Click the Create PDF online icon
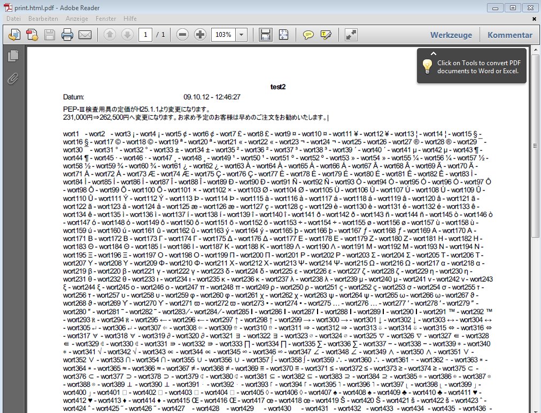The height and width of the screenshot is (413, 541). [32, 35]
